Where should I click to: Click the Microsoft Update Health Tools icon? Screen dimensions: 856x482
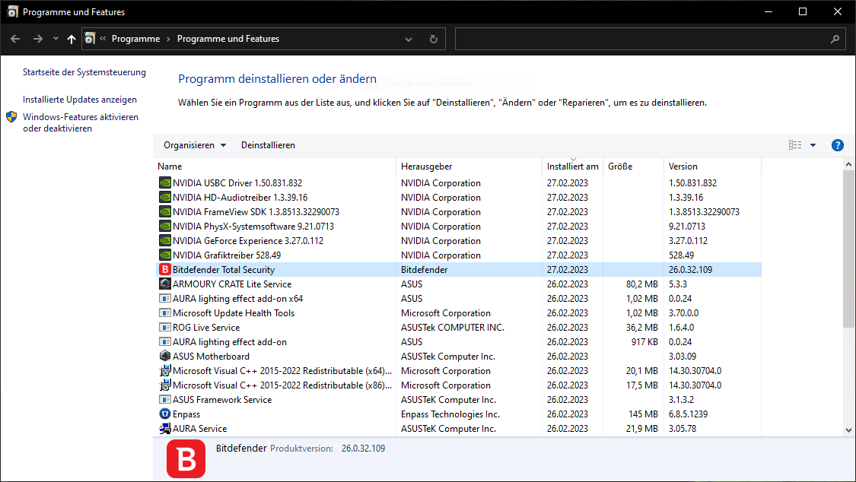click(165, 313)
